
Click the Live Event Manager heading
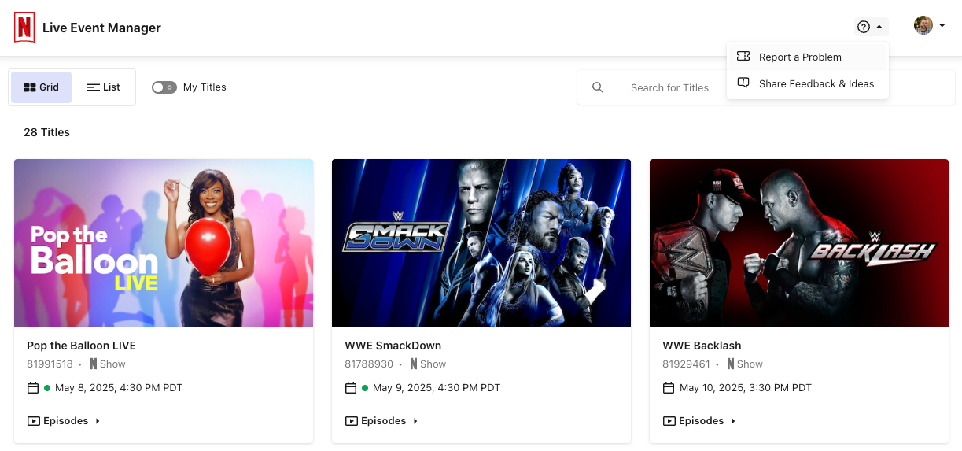(101, 28)
